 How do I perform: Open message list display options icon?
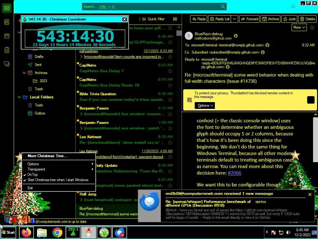[175, 19]
